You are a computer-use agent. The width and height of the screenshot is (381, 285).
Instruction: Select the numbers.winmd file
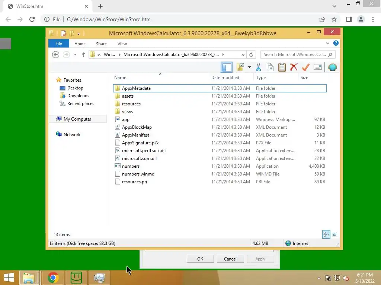click(x=220, y=174)
